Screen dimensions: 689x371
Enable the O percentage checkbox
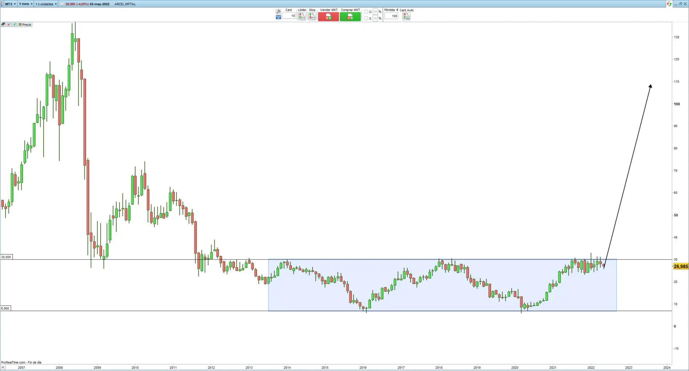click(x=366, y=12)
